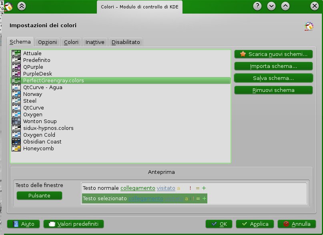Click the QPurple scheme preview icon
This screenshot has width=323, height=235.
click(x=16, y=67)
